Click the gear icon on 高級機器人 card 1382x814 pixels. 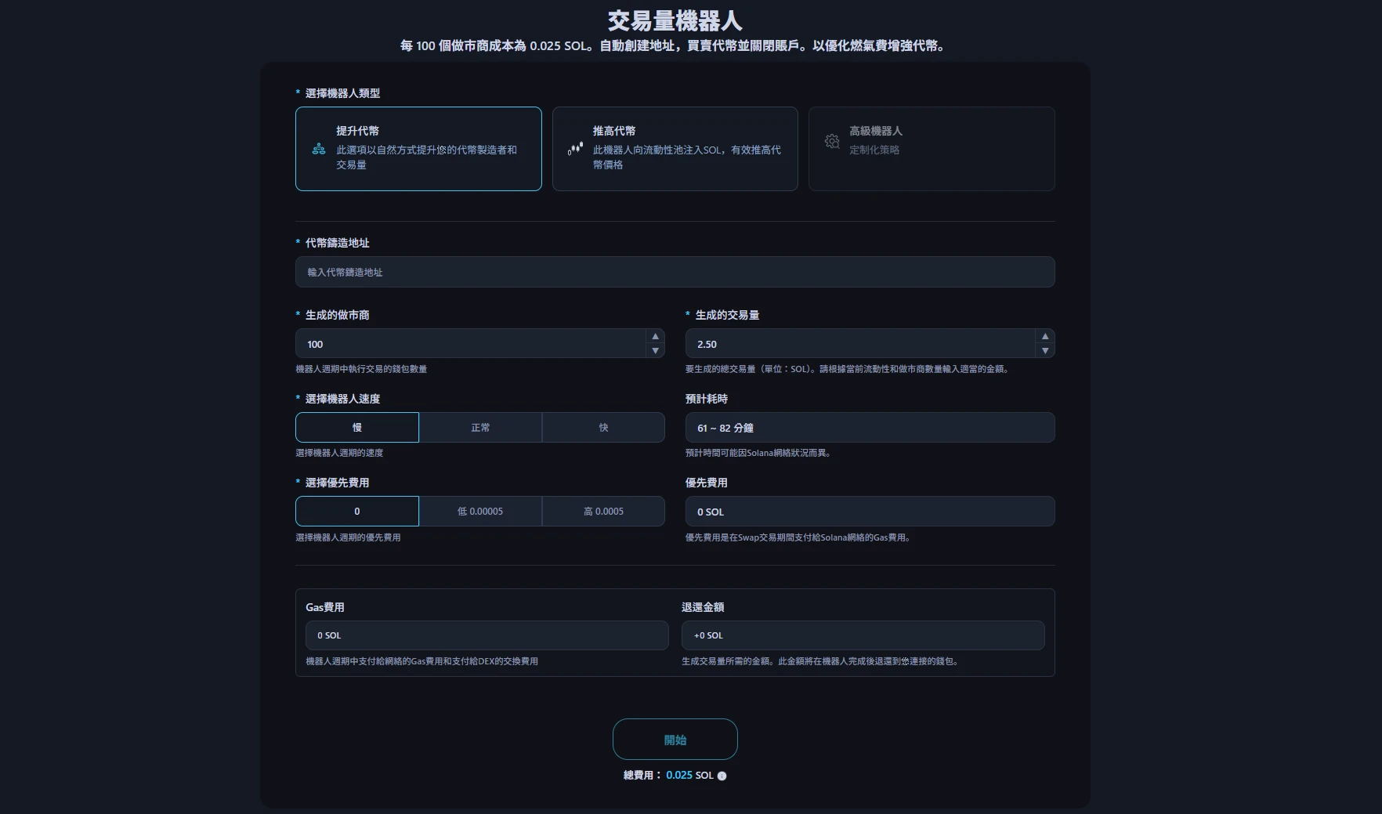pyautogui.click(x=831, y=141)
